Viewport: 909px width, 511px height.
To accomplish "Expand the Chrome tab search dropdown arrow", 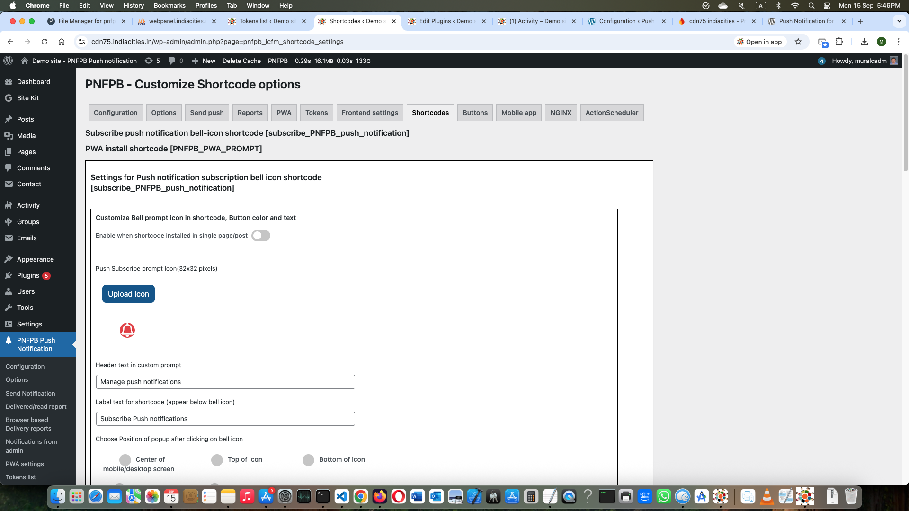I will click(x=899, y=21).
